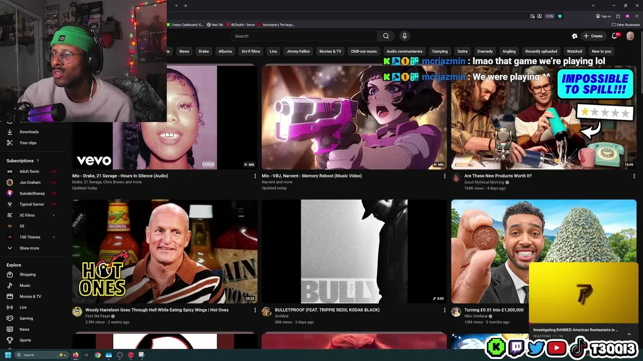
Task: Expand subscriptions with Show more
Action: tap(29, 248)
